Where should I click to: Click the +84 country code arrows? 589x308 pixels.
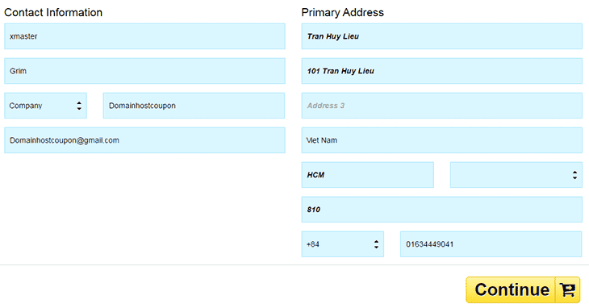coord(376,244)
